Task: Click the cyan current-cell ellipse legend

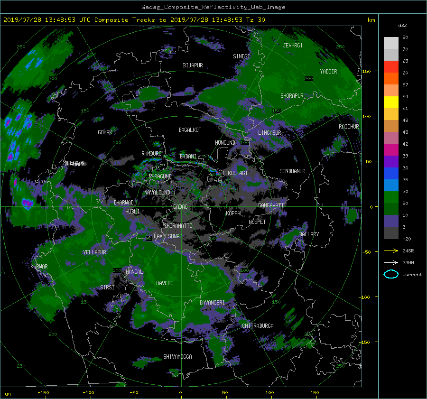Action: coord(391,274)
